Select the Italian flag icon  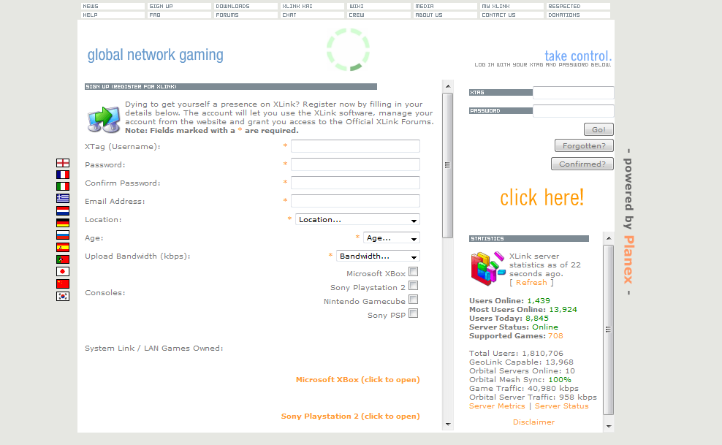click(63, 186)
